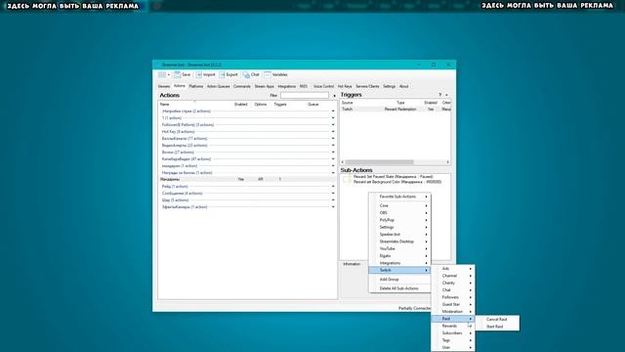Screen dimensions: 625x352
Task: Open the Rewards submenu
Action: coord(453,326)
